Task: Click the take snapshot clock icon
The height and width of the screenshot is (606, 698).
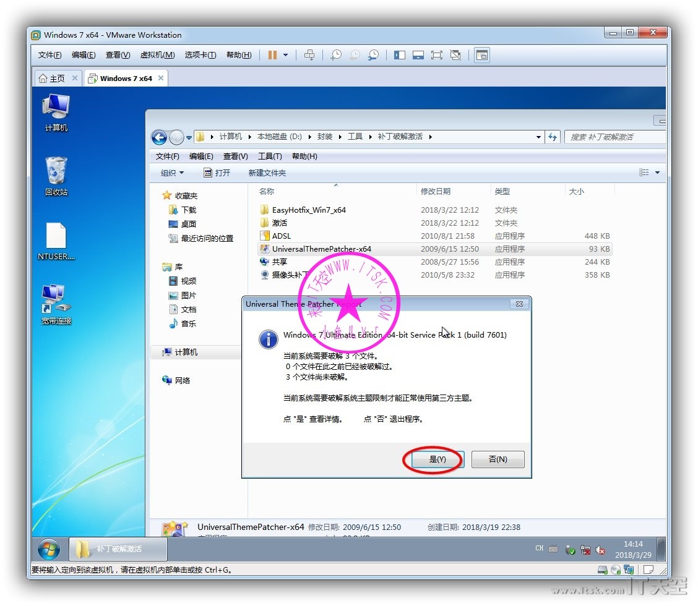Action: click(336, 55)
